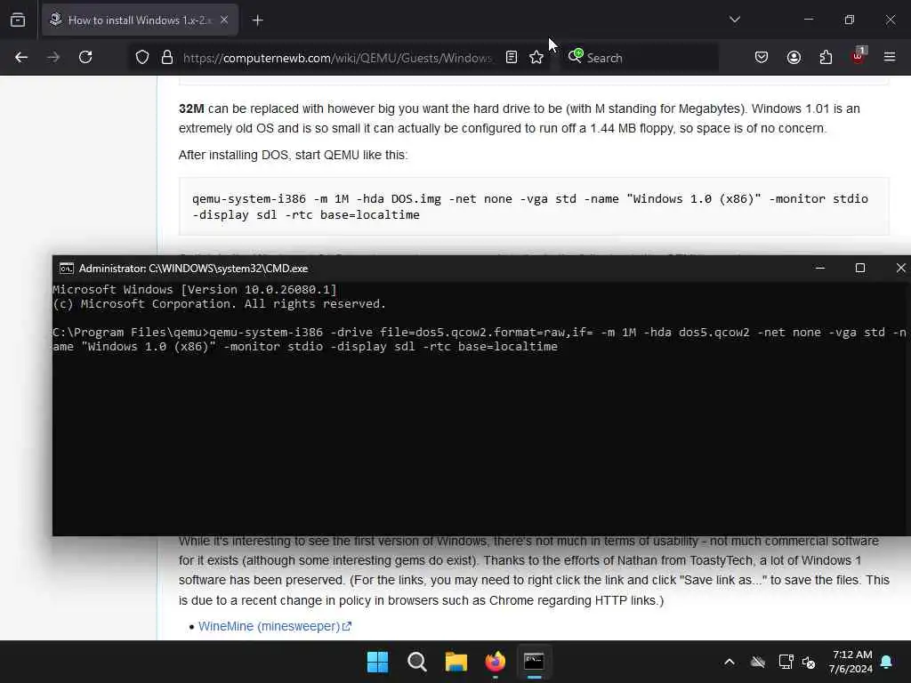This screenshot has width=911, height=683.
Task: Open the search engine magnifier icon
Action: coord(576,56)
